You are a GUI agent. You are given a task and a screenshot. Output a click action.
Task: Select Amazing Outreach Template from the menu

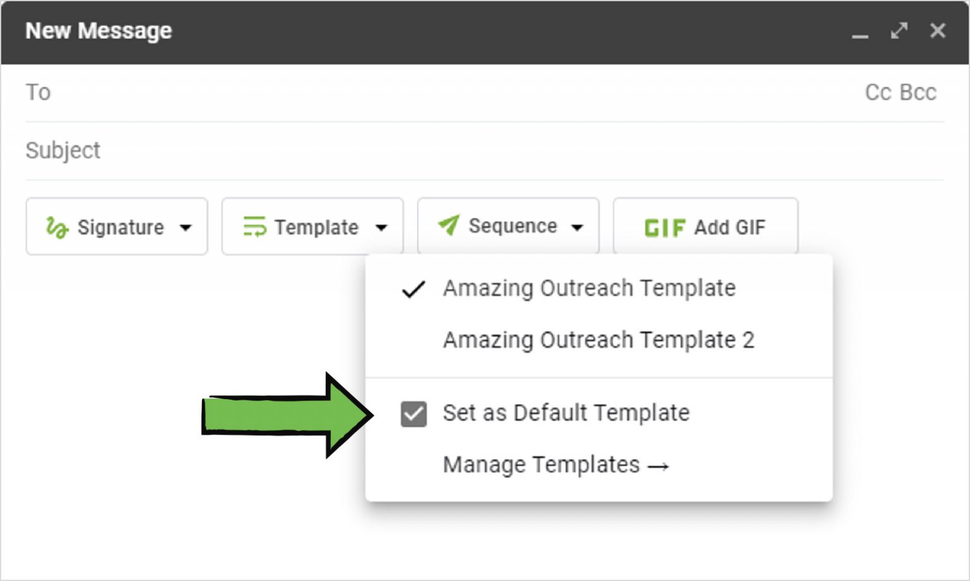589,289
